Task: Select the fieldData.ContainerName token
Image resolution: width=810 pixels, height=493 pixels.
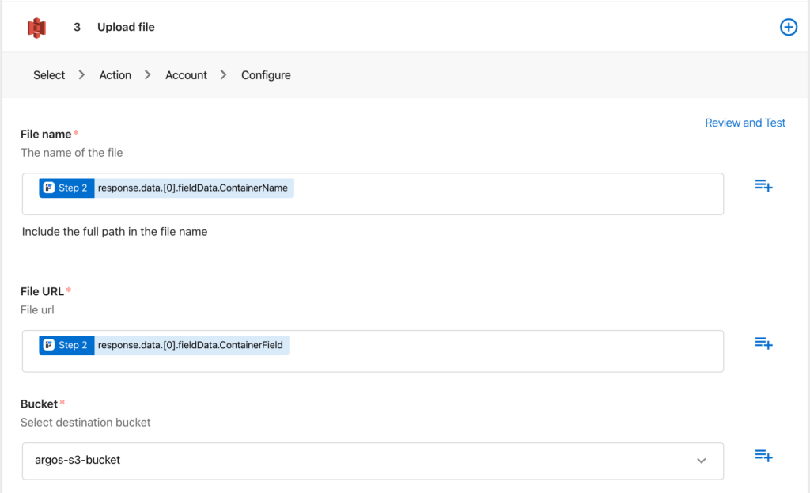Action: [x=194, y=188]
